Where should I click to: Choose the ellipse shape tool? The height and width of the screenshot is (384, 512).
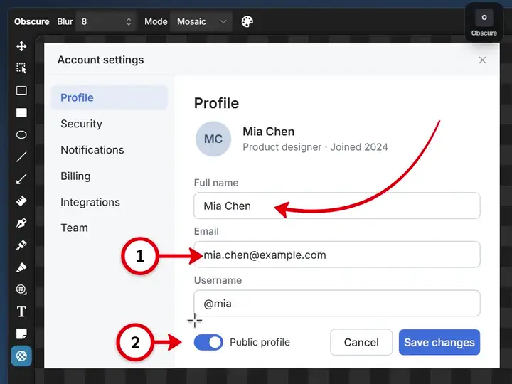21,135
